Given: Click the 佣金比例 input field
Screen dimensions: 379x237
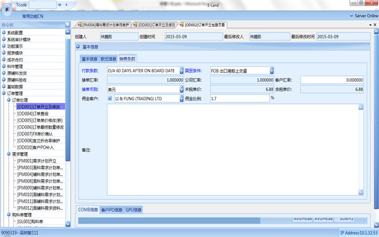Looking at the screenshot, I should pos(239,98).
